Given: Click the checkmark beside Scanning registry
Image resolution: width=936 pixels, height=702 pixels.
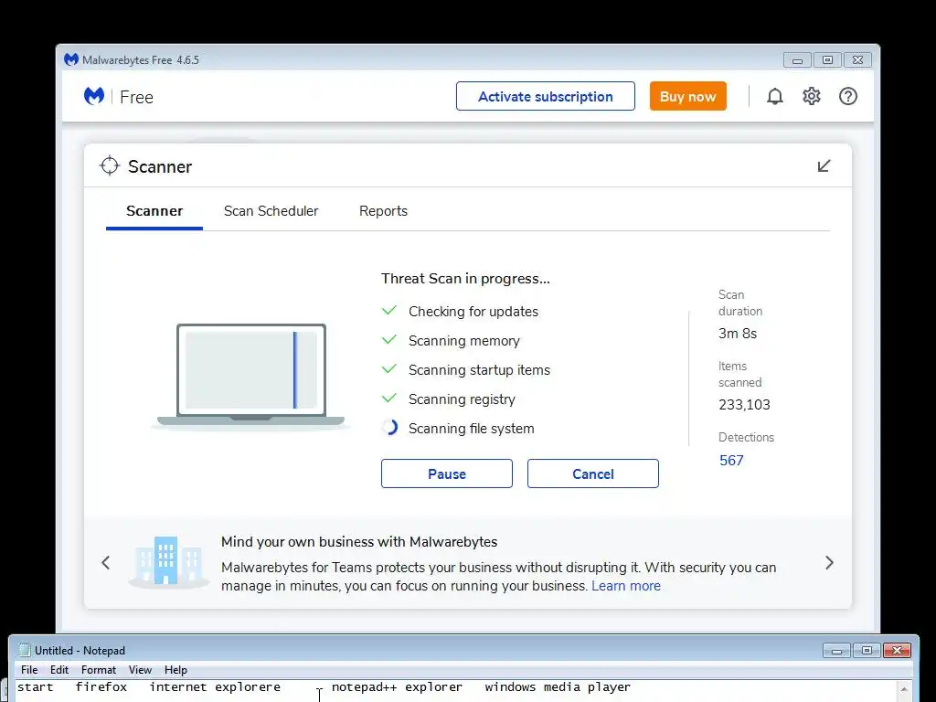Looking at the screenshot, I should pos(389,399).
